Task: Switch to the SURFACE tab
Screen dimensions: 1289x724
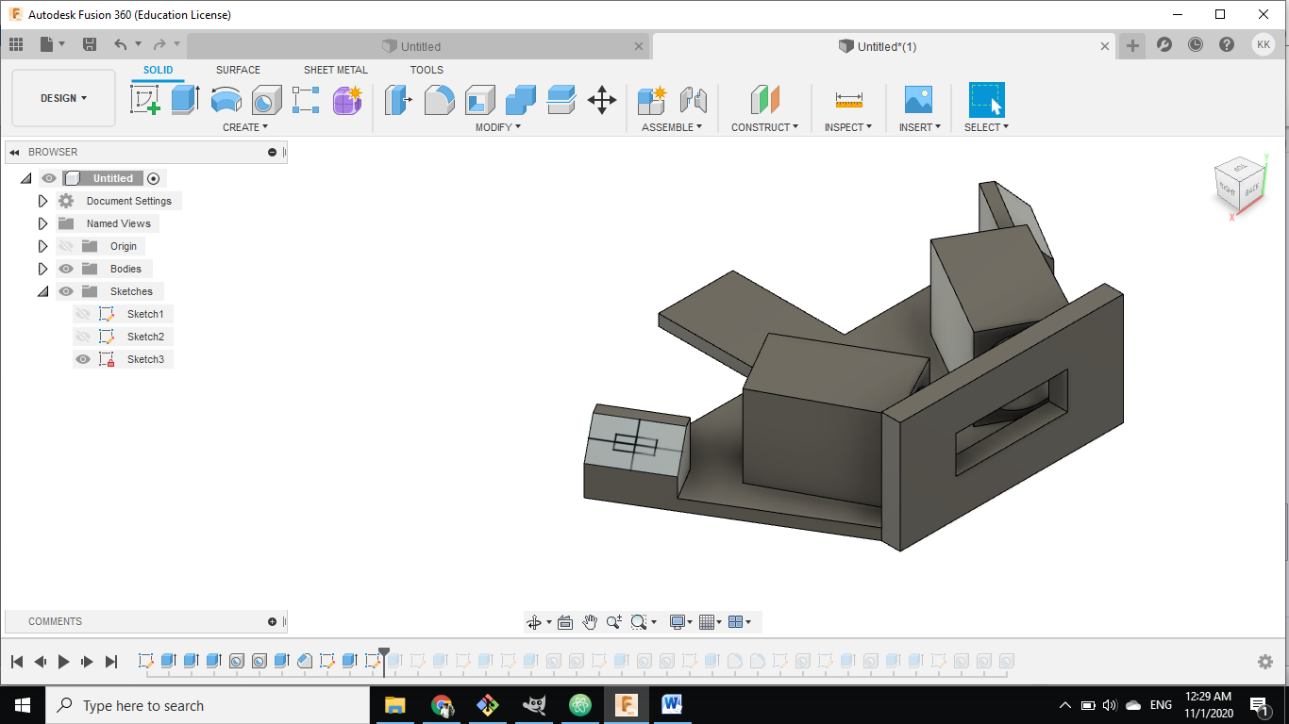Action: tap(238, 70)
